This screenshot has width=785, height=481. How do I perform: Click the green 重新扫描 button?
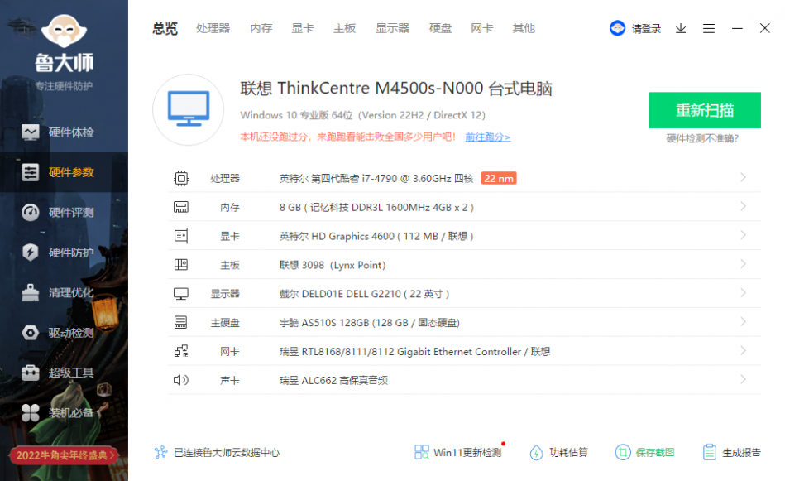point(705,110)
